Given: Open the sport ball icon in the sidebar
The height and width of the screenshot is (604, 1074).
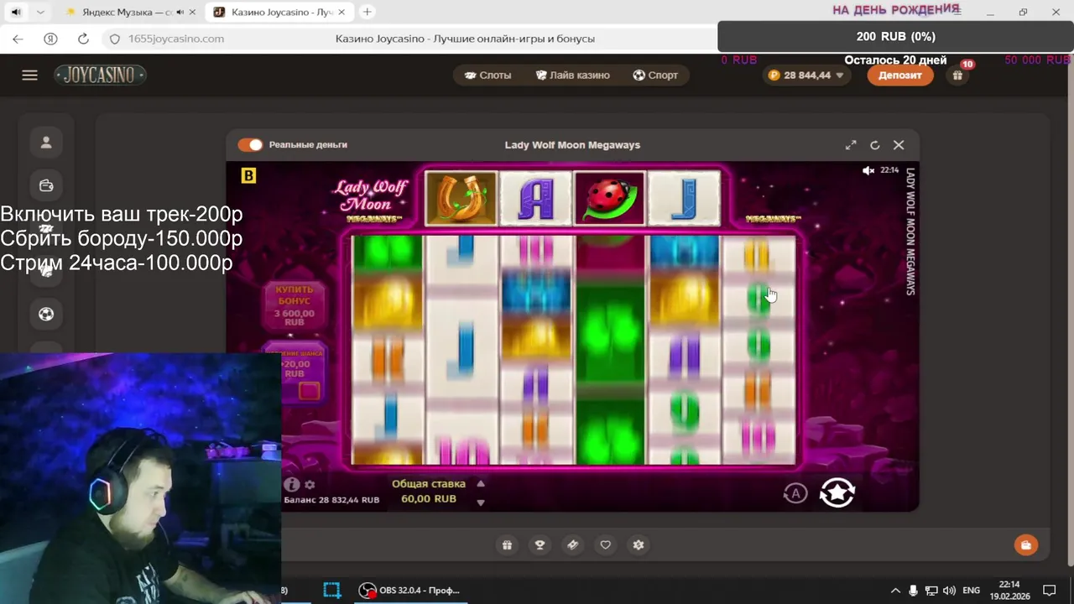Looking at the screenshot, I should pyautogui.click(x=46, y=314).
